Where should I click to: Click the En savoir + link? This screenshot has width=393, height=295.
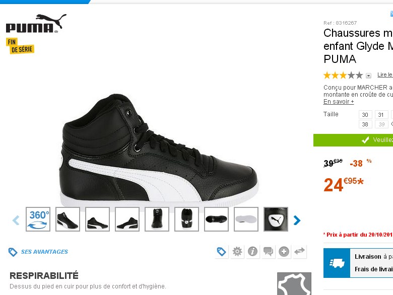339,101
